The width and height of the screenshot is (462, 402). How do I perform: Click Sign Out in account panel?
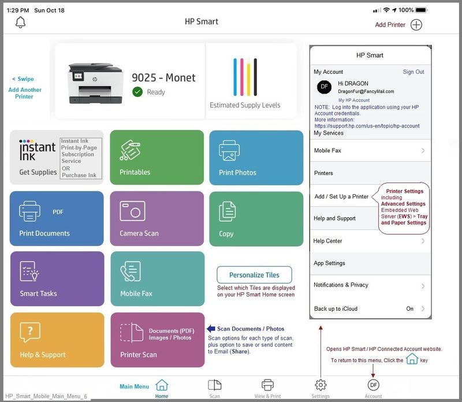[x=413, y=72]
